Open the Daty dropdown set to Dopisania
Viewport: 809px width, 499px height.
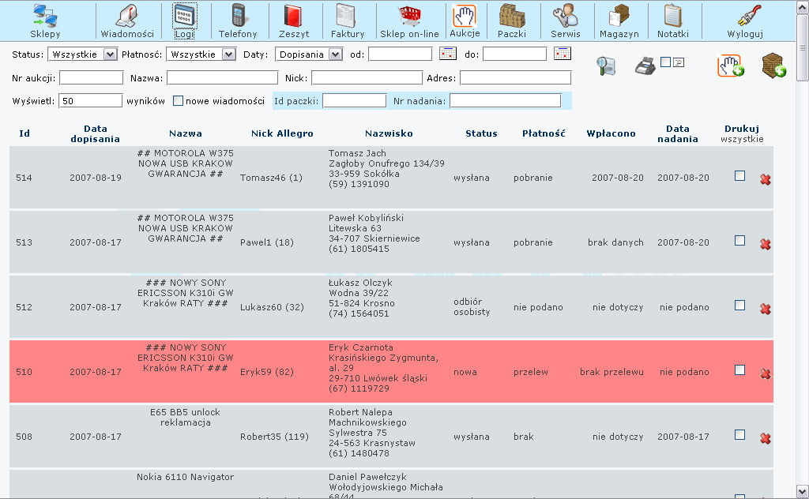[x=309, y=54]
